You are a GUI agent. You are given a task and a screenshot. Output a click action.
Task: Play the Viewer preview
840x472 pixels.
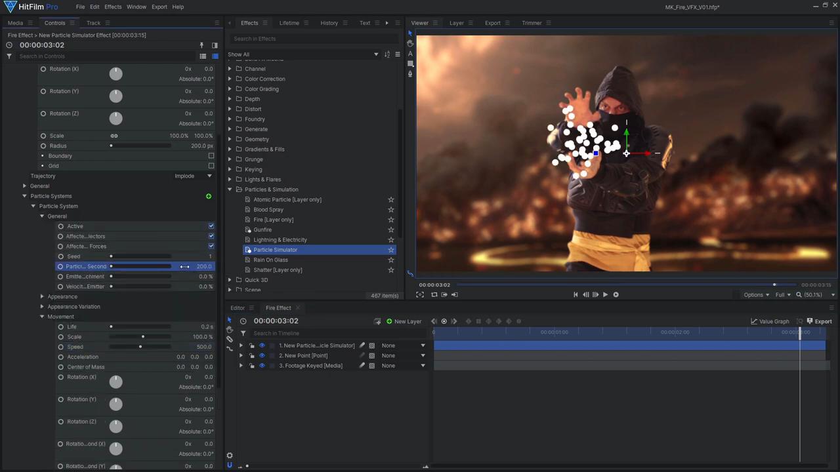[x=605, y=295]
